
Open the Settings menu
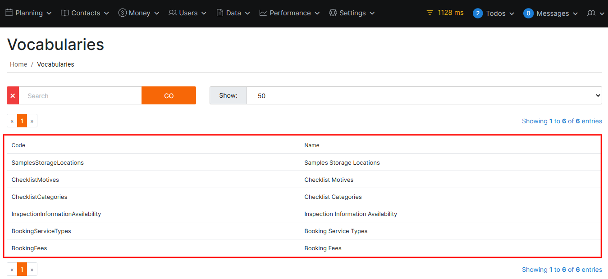352,13
